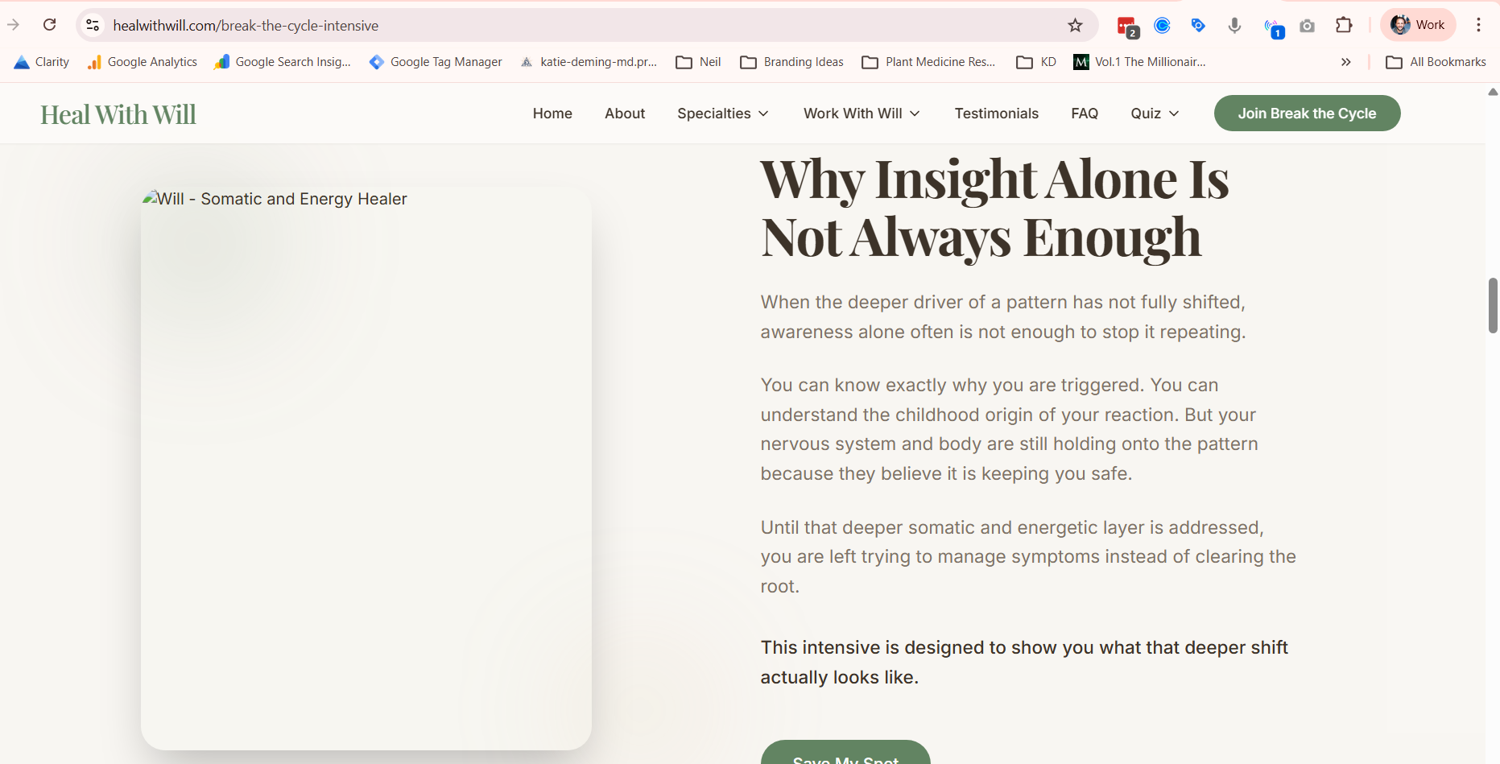
Task: Expand the Work With Will dropdown
Action: [861, 114]
